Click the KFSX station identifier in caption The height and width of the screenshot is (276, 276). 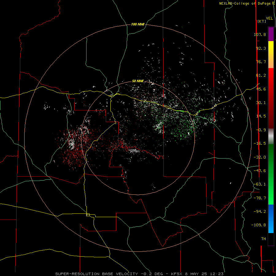click(x=177, y=274)
